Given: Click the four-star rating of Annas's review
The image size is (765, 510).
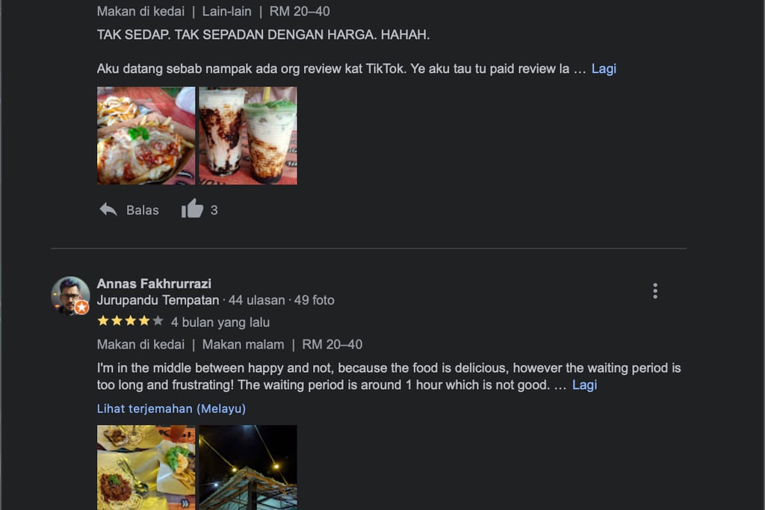Looking at the screenshot, I should click(x=130, y=321).
